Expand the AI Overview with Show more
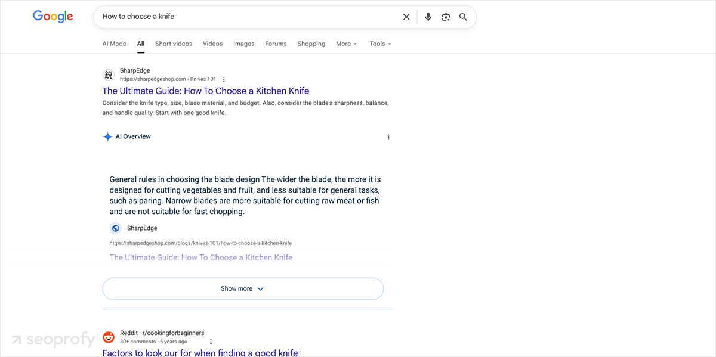Viewport: 716px width, 357px height. [x=242, y=288]
